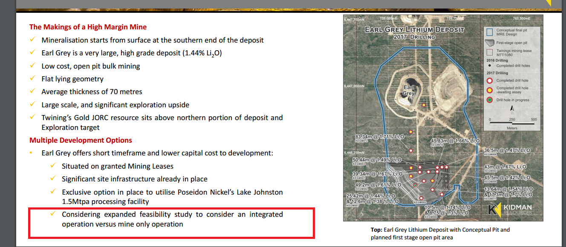
Task: Click the '25.42m @ 1.44% Li2O' assay label
Action: (370, 196)
